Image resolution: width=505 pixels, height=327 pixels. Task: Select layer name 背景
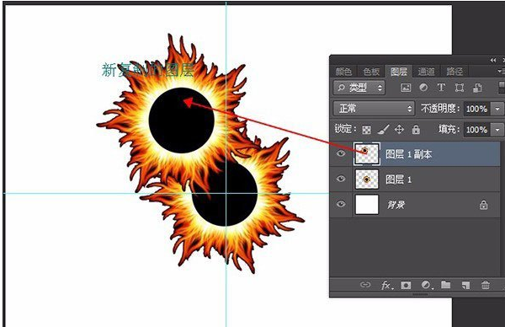(396, 205)
